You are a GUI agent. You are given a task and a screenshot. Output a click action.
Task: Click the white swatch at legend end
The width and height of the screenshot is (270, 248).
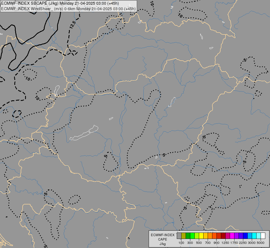(x=263, y=236)
